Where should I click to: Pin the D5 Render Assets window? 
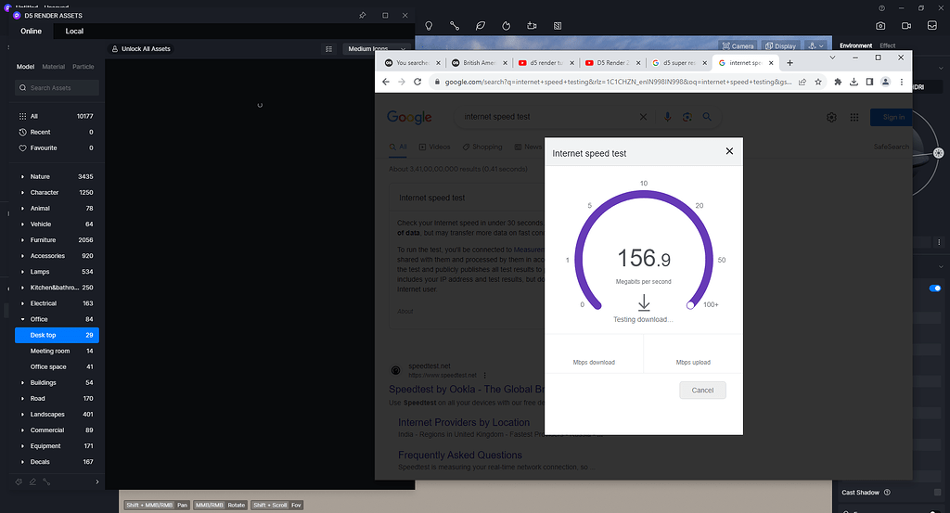pos(362,16)
